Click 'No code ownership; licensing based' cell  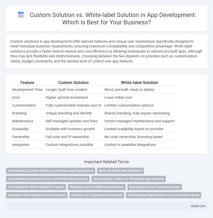point(139,137)
